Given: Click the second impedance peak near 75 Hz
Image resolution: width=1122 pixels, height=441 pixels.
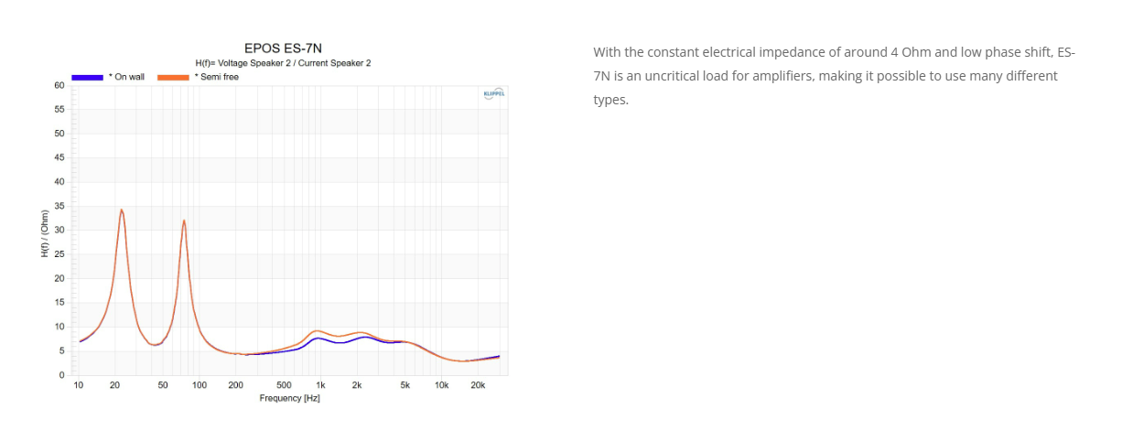Looking at the screenshot, I should [x=184, y=221].
